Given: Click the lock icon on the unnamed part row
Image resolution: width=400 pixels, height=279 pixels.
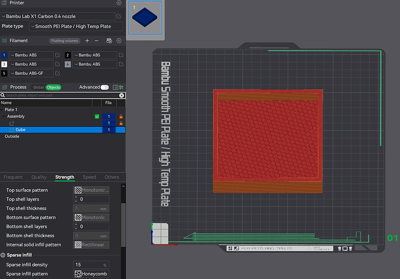Looking at the screenshot, I should pyautogui.click(x=121, y=123).
